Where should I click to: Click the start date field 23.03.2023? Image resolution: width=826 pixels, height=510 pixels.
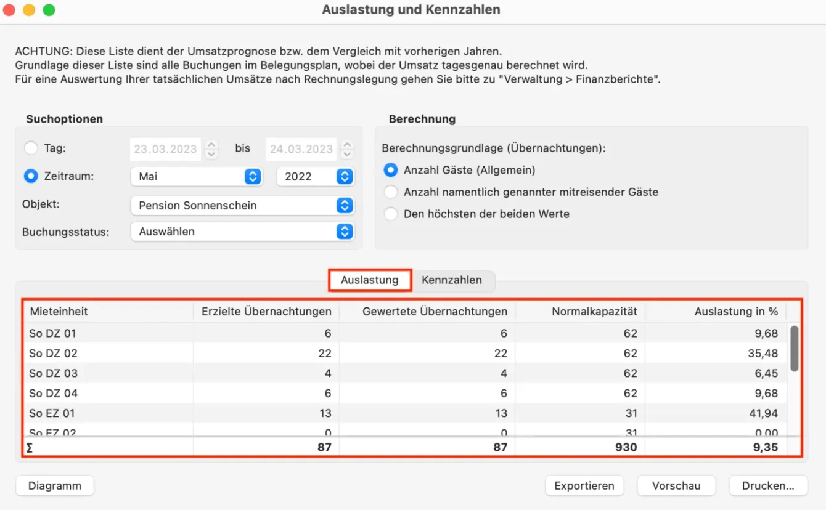click(166, 149)
